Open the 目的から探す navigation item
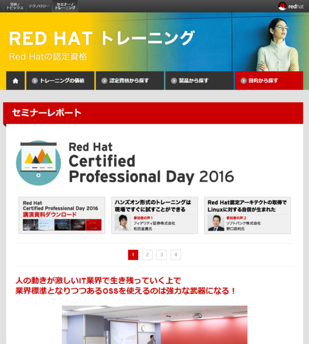 point(269,81)
